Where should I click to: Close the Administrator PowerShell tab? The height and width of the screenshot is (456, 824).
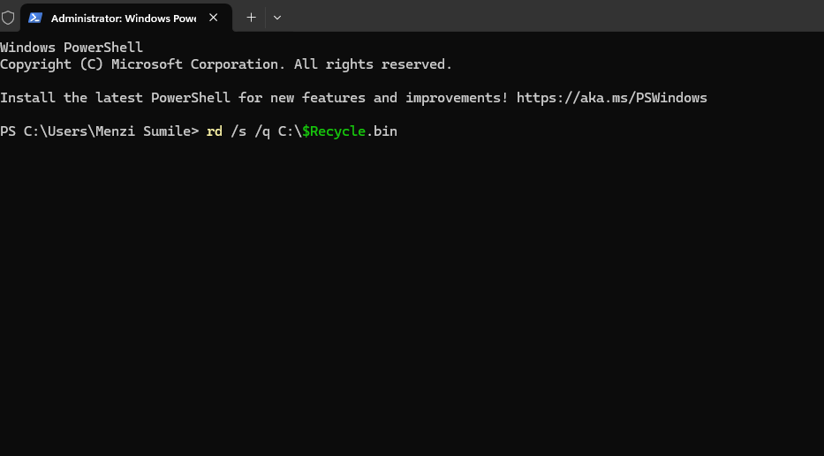214,18
